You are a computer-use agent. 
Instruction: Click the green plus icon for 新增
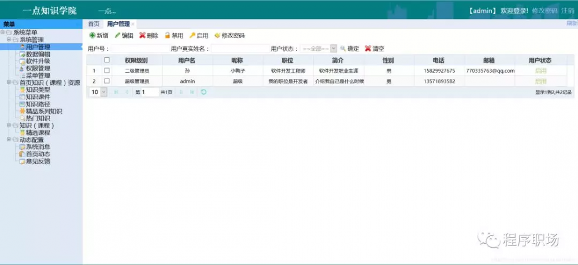click(92, 35)
